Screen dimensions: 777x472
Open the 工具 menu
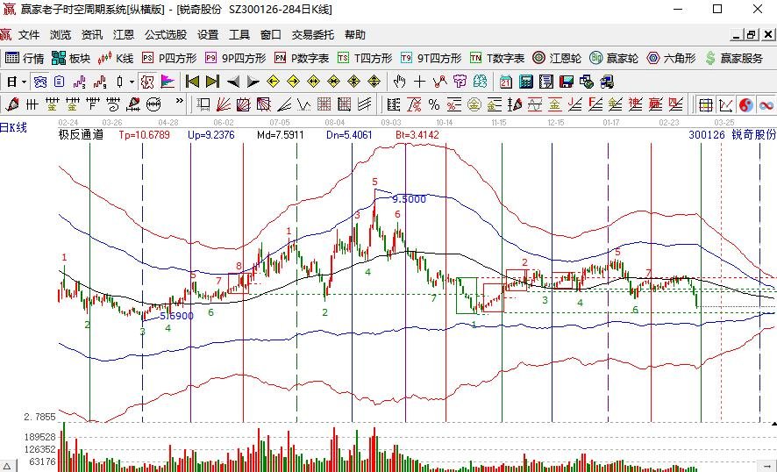[x=239, y=35]
